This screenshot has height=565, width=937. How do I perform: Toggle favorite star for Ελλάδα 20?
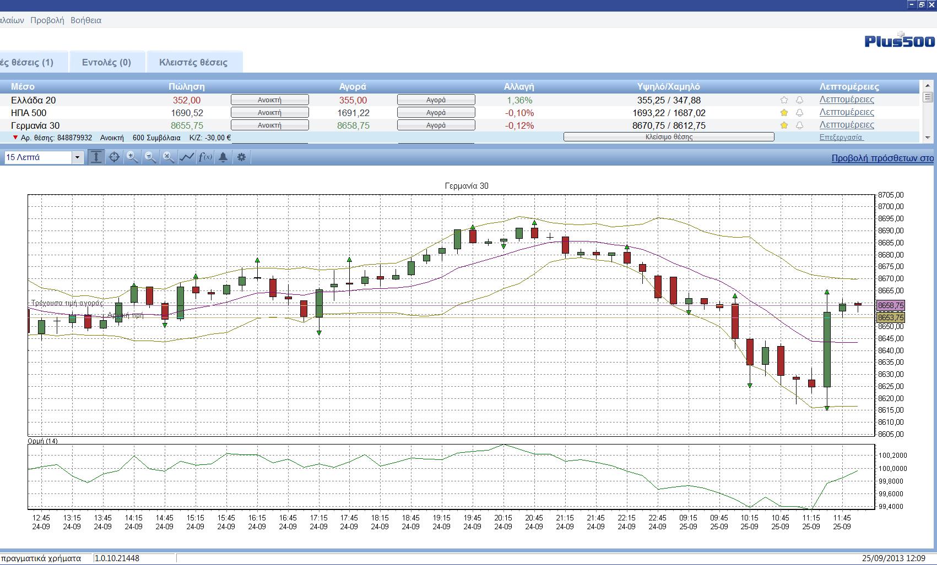click(x=784, y=100)
